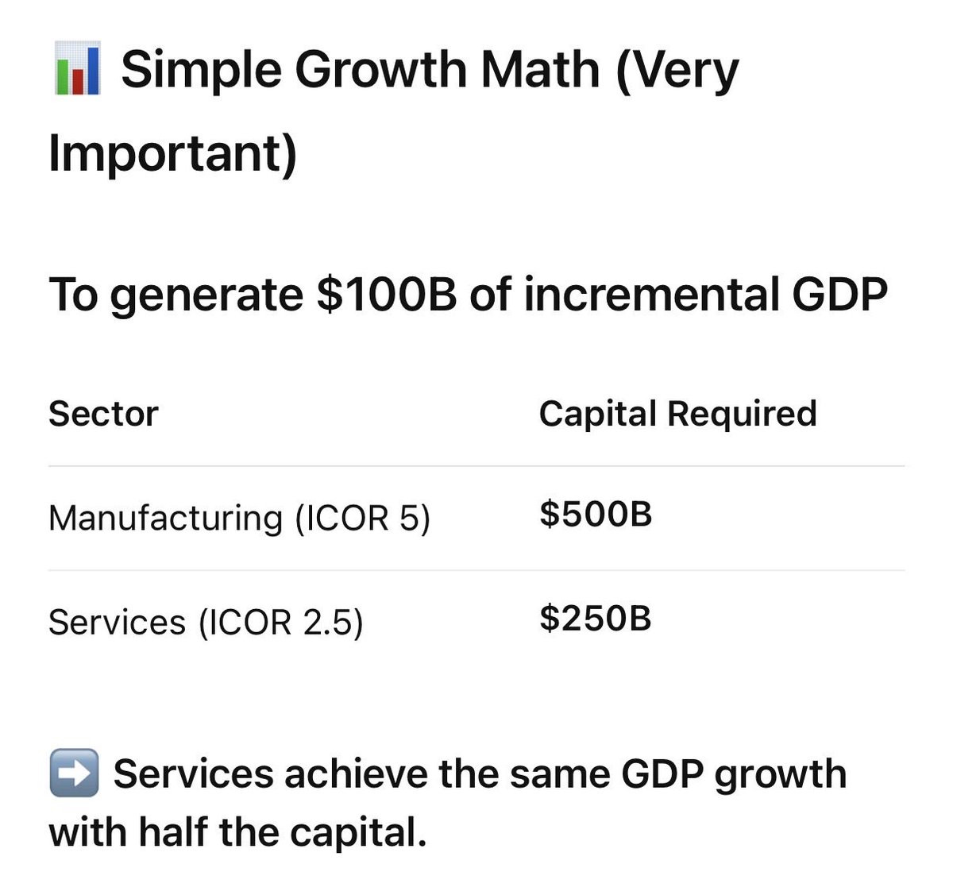Screen dimensions: 953x891
Task: Click the word 'Math' in the title
Action: point(539,70)
